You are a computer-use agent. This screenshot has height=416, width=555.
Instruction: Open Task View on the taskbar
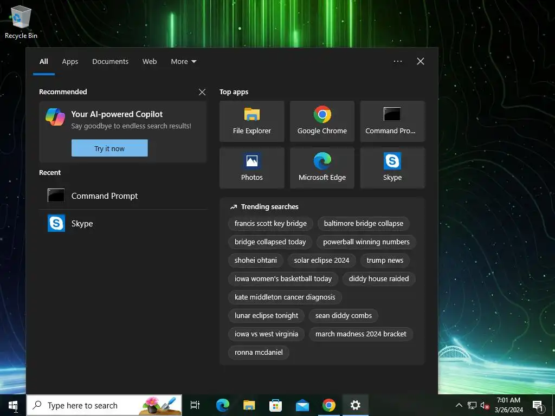click(195, 405)
